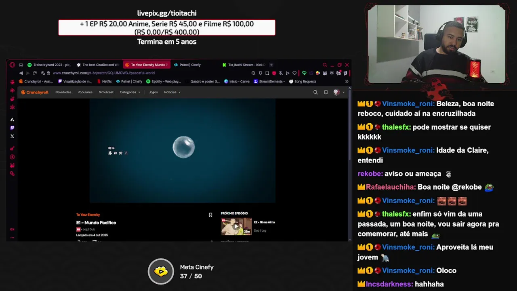Screen dimensions: 517x291
Task: Click the zoom-out magnifier icon in the address bar
Action: pyautogui.click(x=253, y=73)
